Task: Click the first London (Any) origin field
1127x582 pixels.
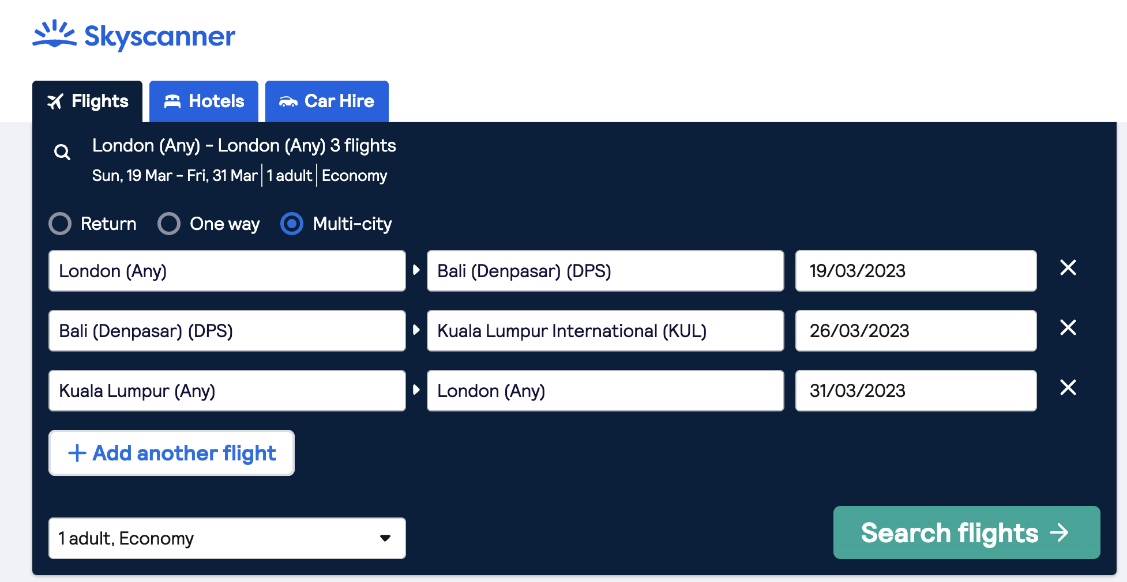Action: pos(227,271)
